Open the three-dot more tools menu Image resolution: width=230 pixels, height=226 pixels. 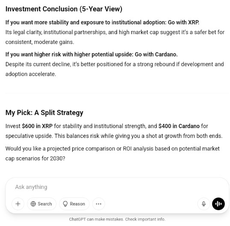pyautogui.click(x=99, y=204)
